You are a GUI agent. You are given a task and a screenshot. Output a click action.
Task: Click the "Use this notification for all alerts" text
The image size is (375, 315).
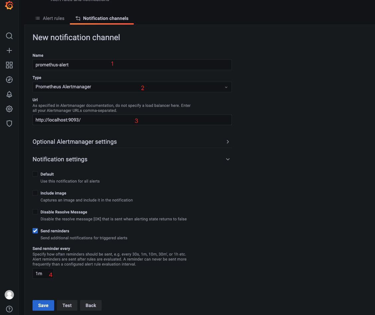(70, 181)
